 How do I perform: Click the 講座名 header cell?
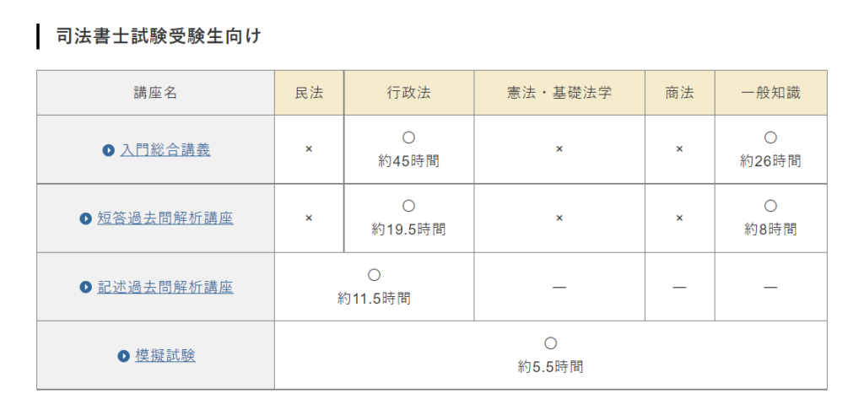(155, 93)
